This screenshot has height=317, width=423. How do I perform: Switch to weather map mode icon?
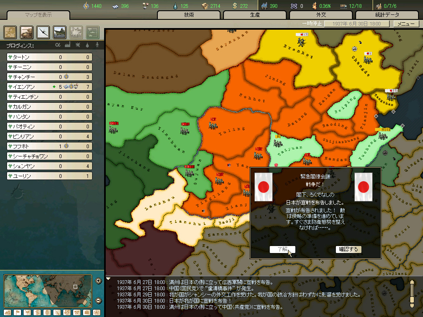(x=27, y=312)
